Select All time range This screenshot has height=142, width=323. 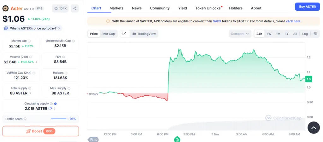tap(295, 34)
